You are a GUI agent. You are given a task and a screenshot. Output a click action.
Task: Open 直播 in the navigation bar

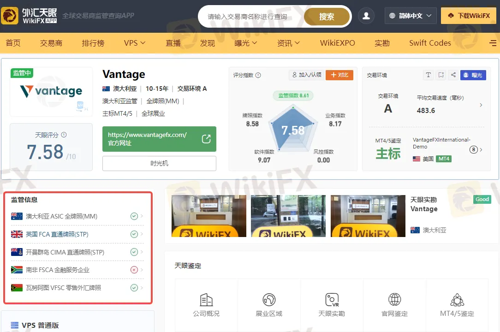click(x=173, y=43)
